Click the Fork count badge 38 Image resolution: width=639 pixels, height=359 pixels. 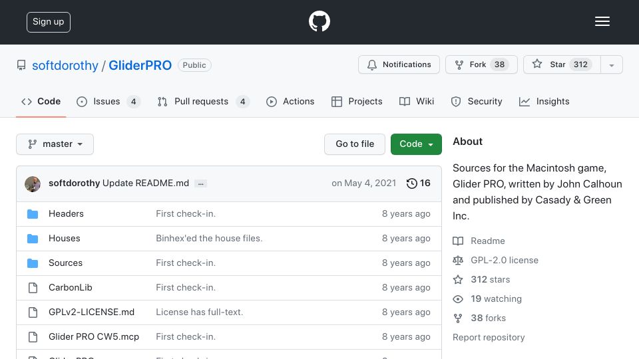click(x=500, y=64)
